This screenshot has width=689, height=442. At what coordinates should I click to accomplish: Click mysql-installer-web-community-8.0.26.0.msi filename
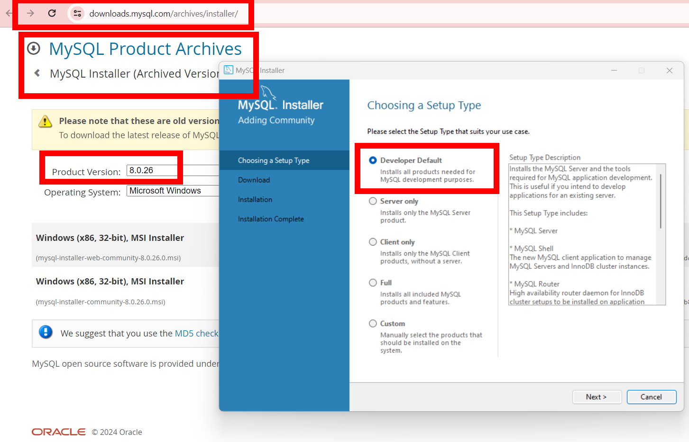[x=108, y=258]
